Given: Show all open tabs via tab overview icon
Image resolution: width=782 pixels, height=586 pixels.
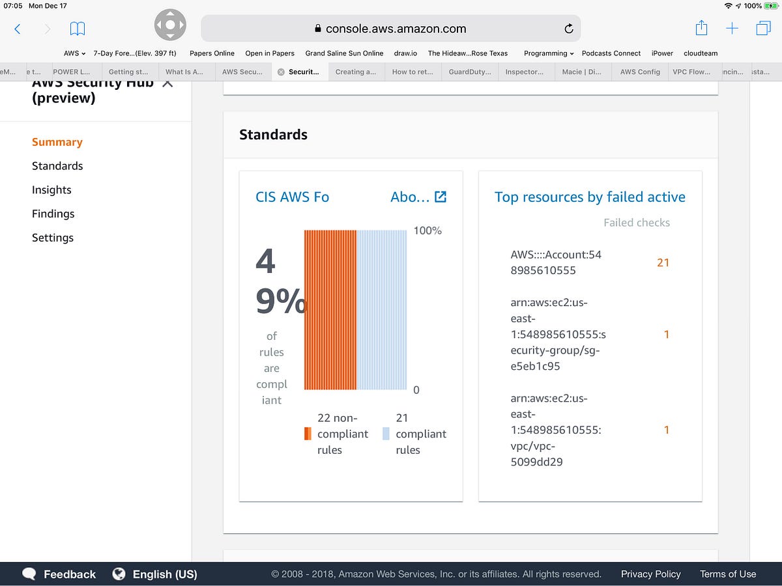Looking at the screenshot, I should pos(763,29).
